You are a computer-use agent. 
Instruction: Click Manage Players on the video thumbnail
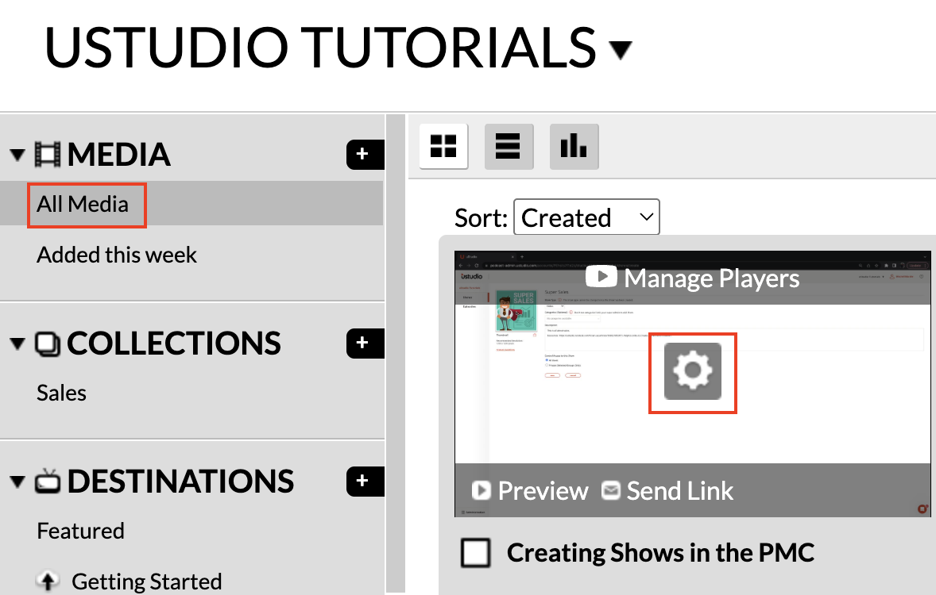pyautogui.click(x=712, y=278)
